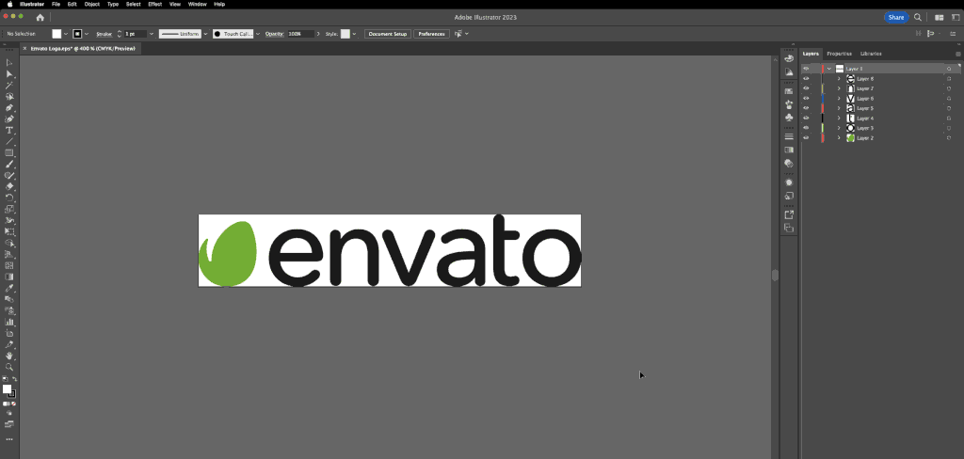Image resolution: width=964 pixels, height=459 pixels.
Task: Select the Rectangle tool
Action: pos(9,152)
